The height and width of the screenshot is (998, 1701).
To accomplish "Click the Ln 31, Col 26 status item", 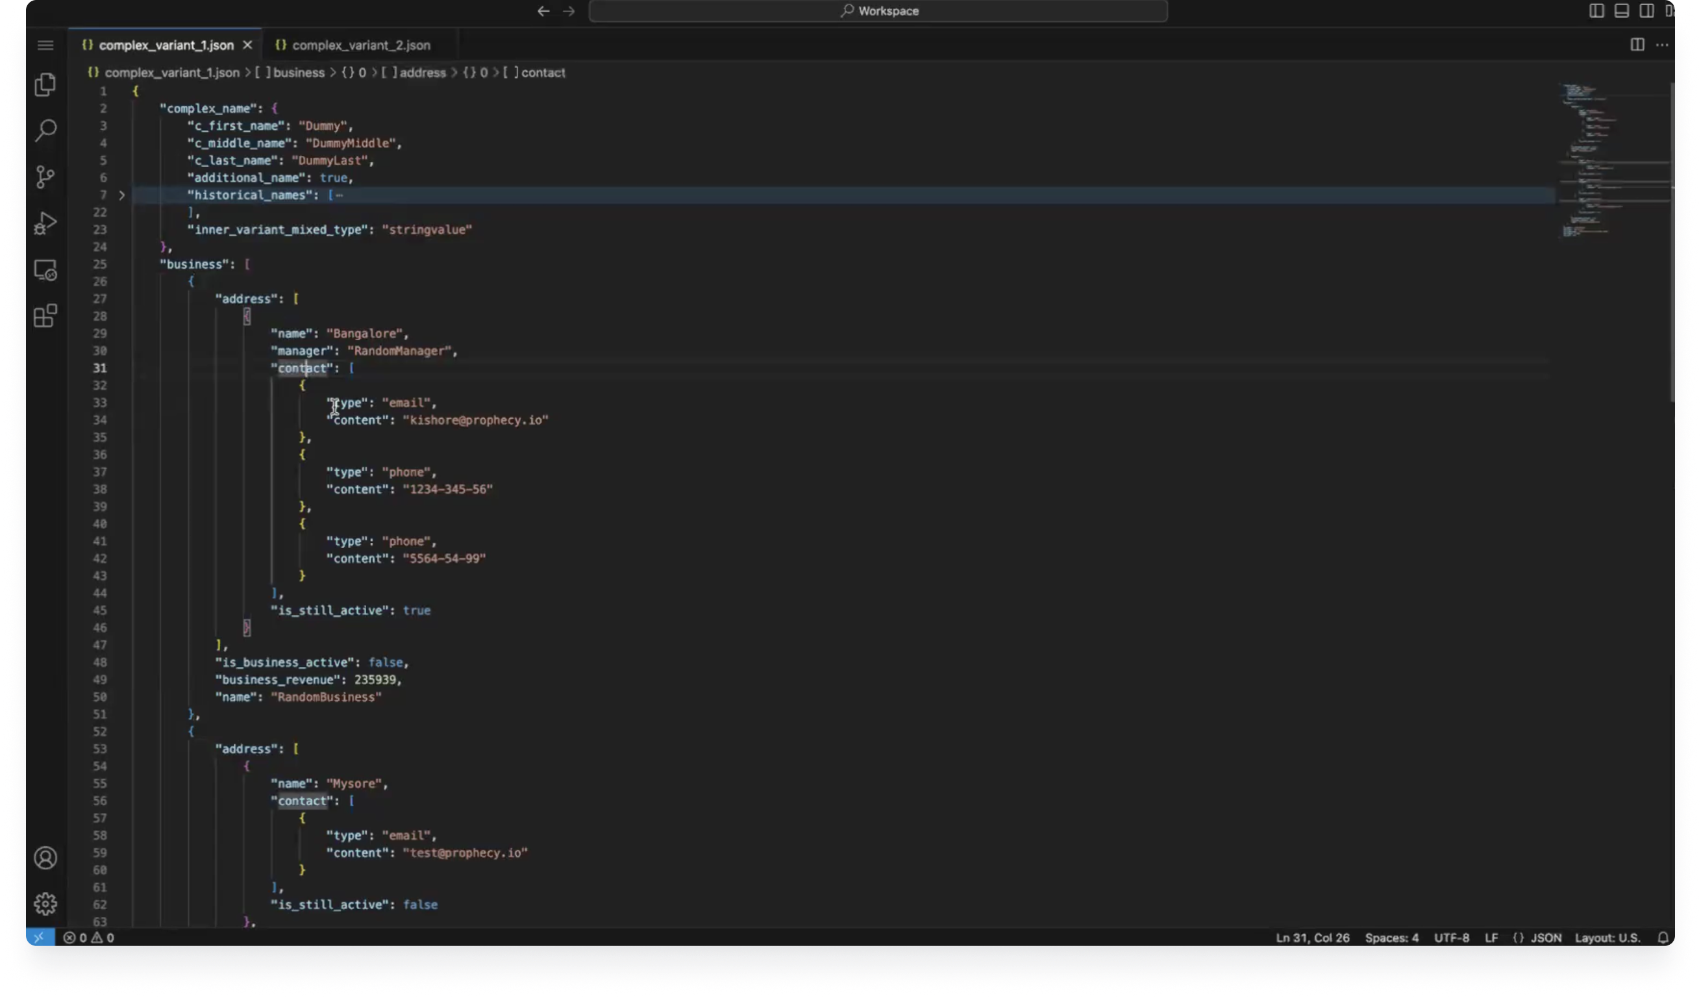I will 1313,938.
